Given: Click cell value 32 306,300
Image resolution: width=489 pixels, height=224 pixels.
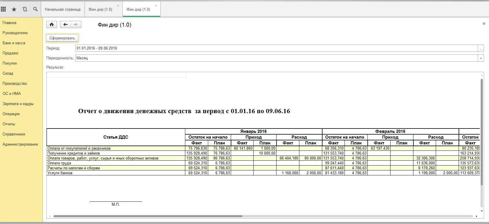Looking at the screenshot, I should 425,158.
